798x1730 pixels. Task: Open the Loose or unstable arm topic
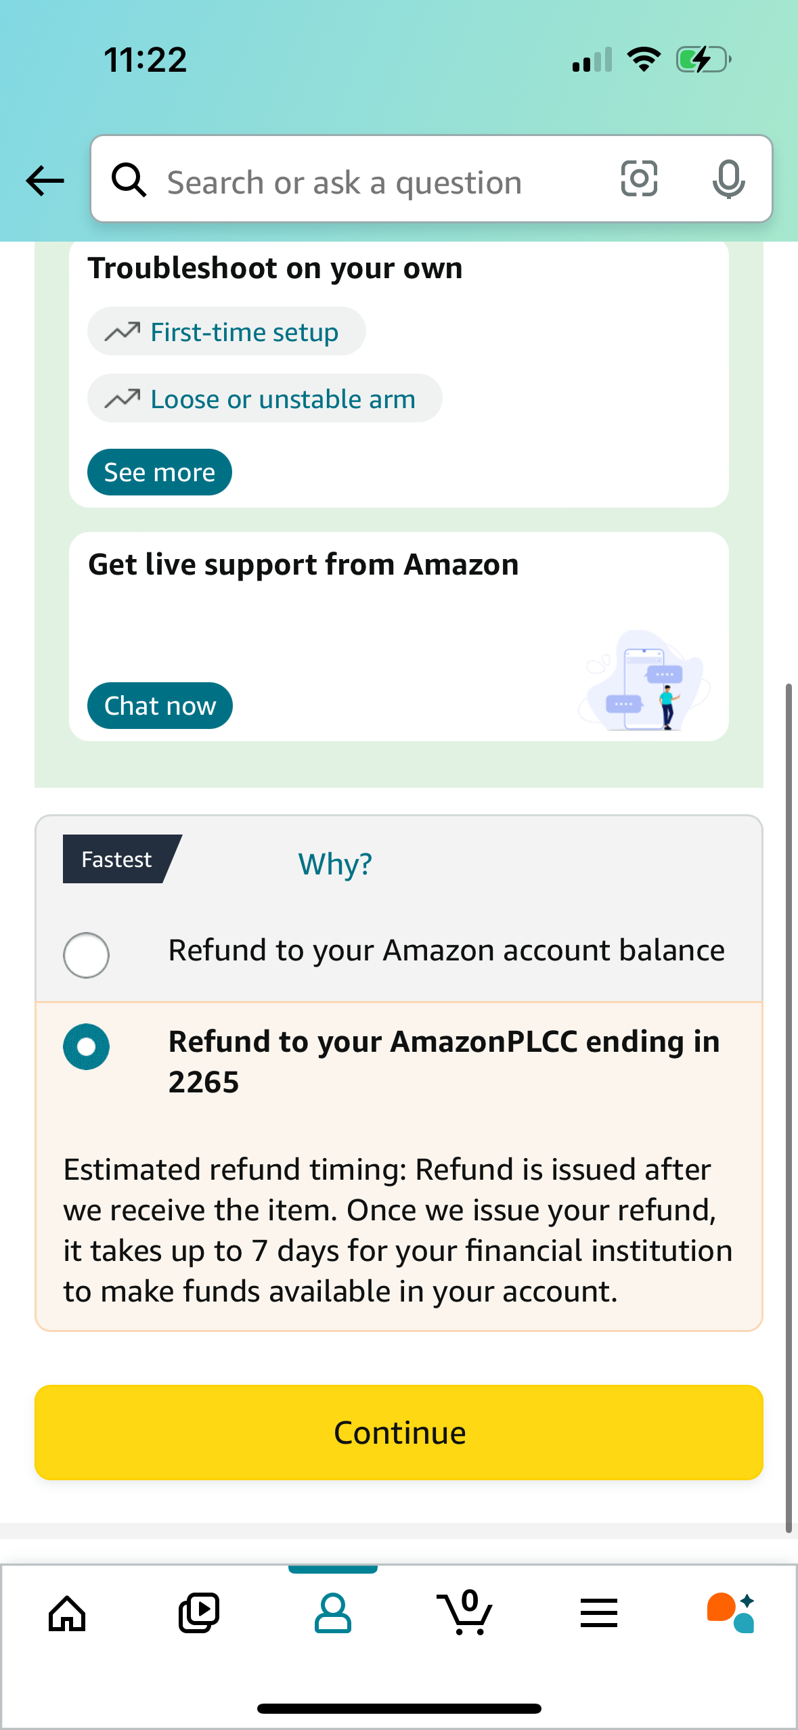pyautogui.click(x=265, y=398)
